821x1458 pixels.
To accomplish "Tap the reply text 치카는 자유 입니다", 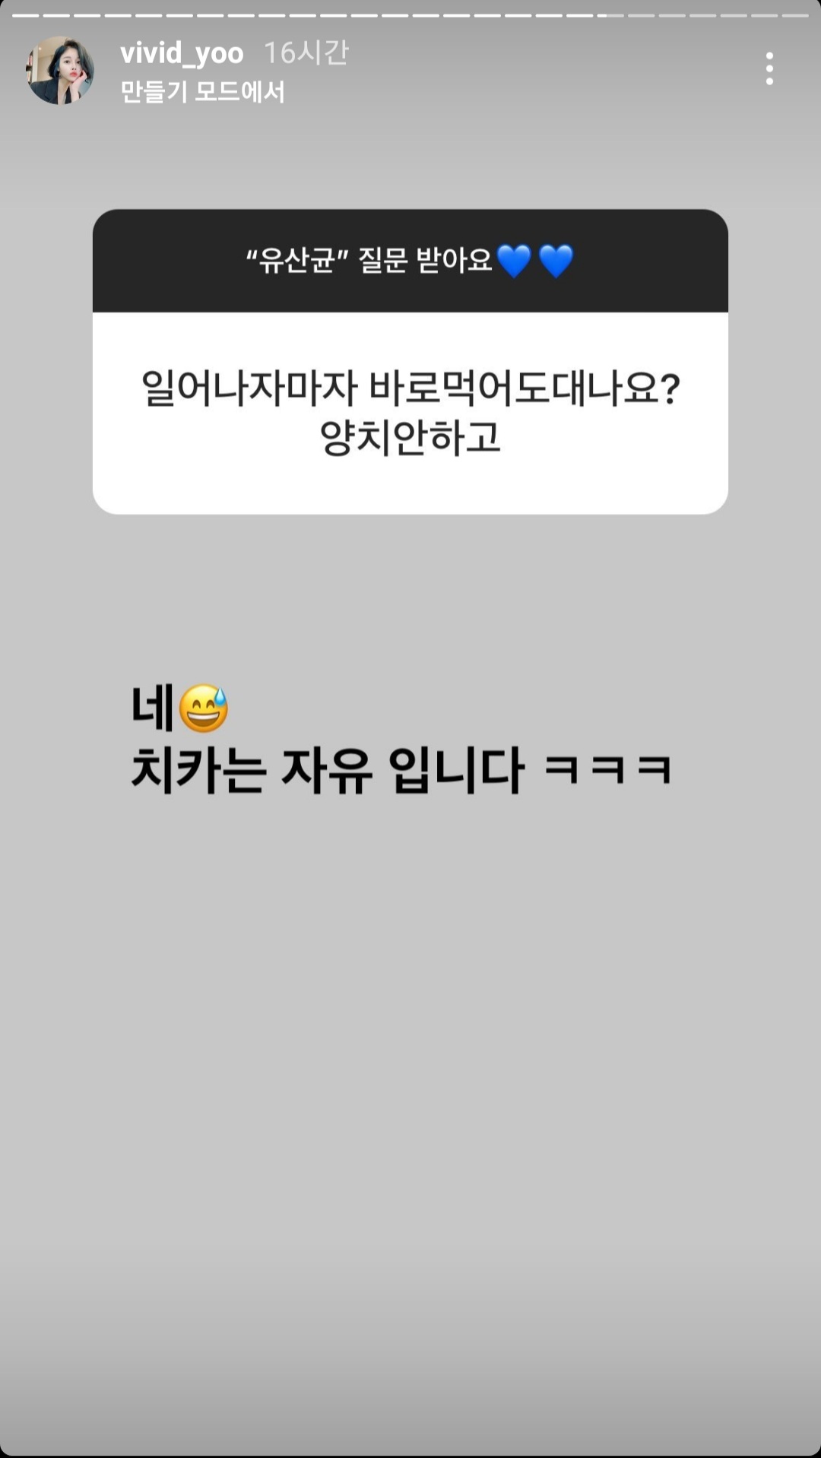I will point(328,770).
